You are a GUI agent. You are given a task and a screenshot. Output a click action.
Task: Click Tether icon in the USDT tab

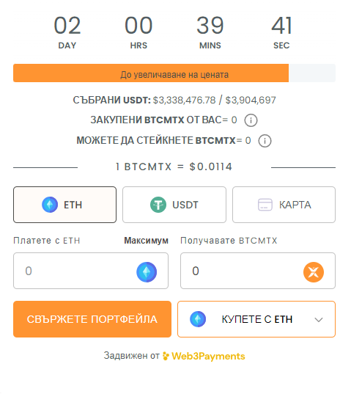[x=158, y=205]
